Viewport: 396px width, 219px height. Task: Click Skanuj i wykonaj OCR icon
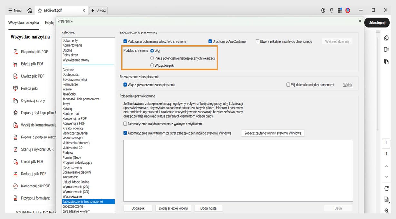pos(15,149)
